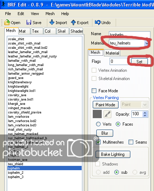The height and width of the screenshot is (191, 154).
Task: Click the BRF Edit app icon in title bar
Action: (x=3, y=5)
